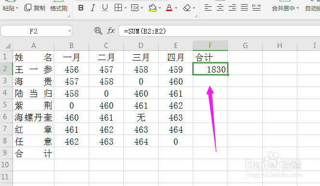This screenshot has width=320, height=186.
Task: Open font group dialog launcher
Action: click(196, 16)
